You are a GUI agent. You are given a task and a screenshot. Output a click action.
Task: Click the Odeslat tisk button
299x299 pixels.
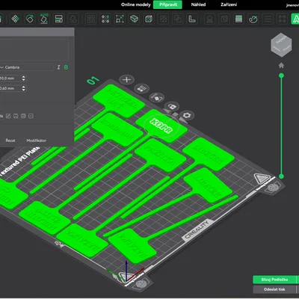coord(274,289)
